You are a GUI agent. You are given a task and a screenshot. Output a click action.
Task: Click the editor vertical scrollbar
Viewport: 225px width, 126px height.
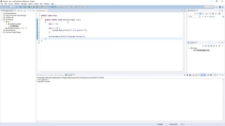pyautogui.click(x=184, y=41)
